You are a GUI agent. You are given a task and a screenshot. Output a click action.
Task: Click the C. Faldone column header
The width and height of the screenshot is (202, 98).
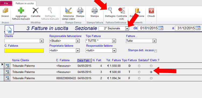pyautogui.click(x=63, y=60)
